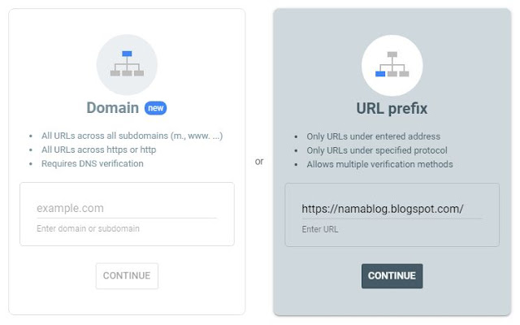Image resolution: width=520 pixels, height=325 pixels.
Task: Select the Domain property type heading
Action: [113, 108]
